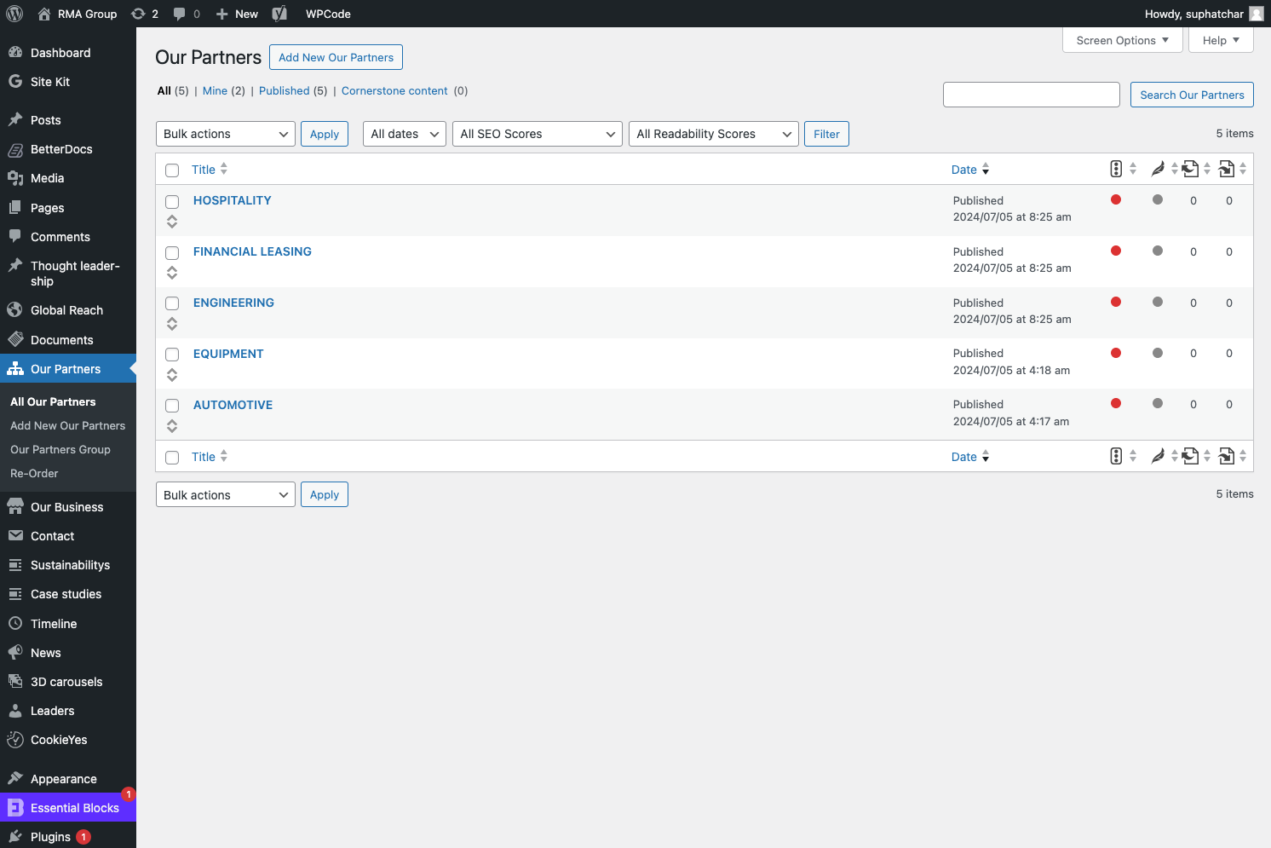The image size is (1271, 848).
Task: Open the FINANCIAL LEASING partner link
Action: 252,251
